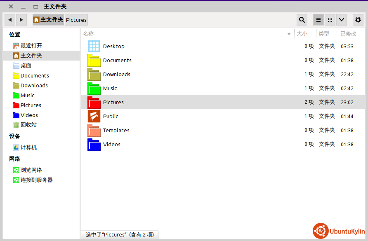Go forward with the right arrow button
368x241 pixels.
click(x=21, y=20)
